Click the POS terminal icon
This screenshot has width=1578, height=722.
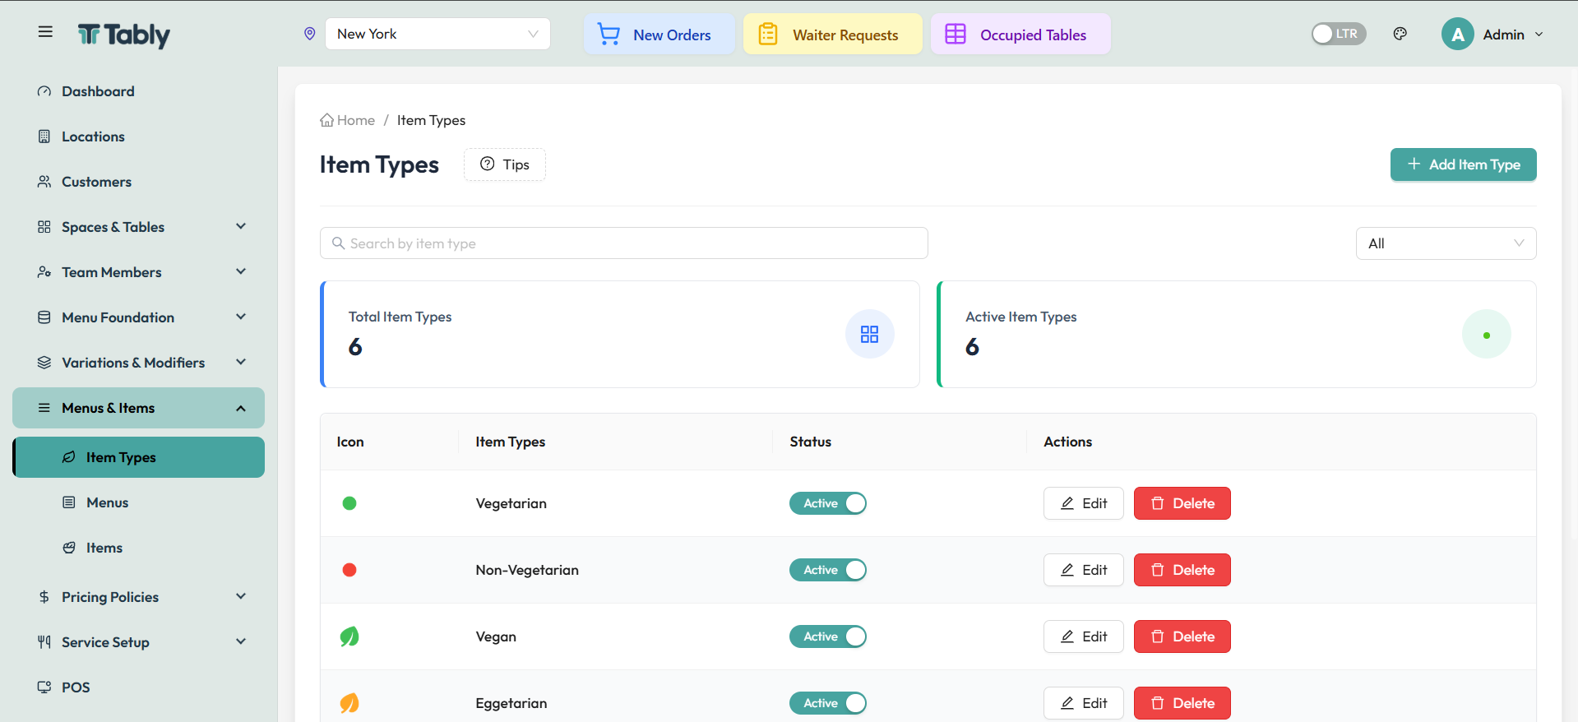click(x=44, y=687)
